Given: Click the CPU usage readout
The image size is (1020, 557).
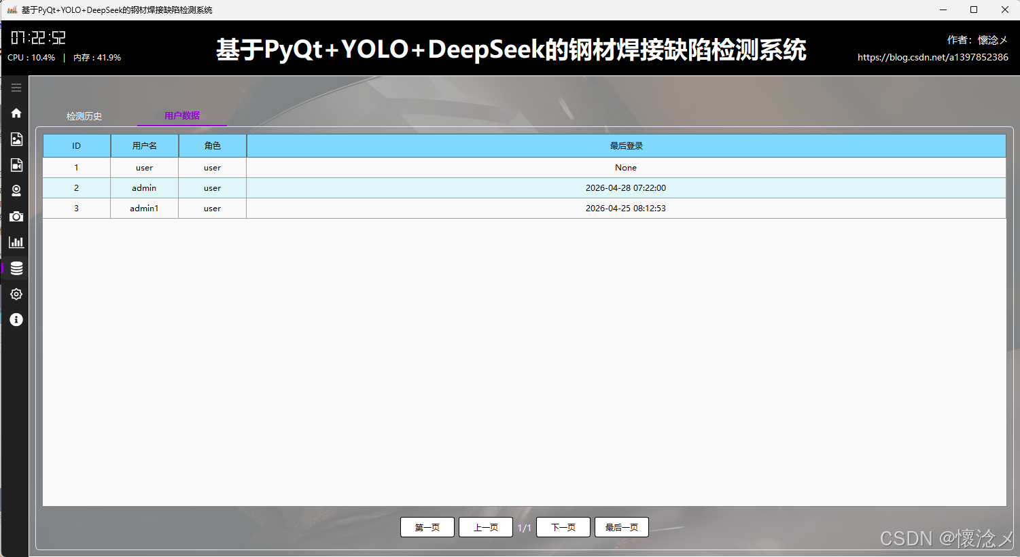Looking at the screenshot, I should tap(31, 58).
